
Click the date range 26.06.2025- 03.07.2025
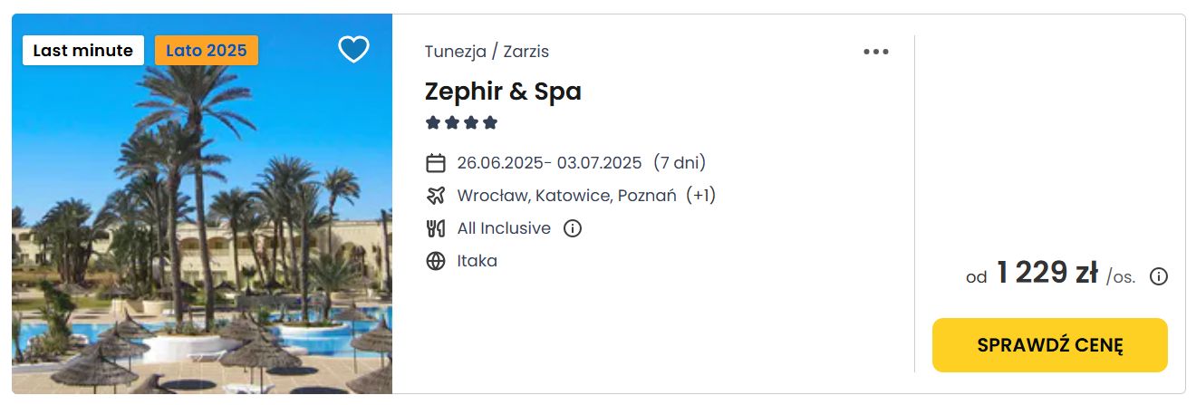click(x=549, y=163)
